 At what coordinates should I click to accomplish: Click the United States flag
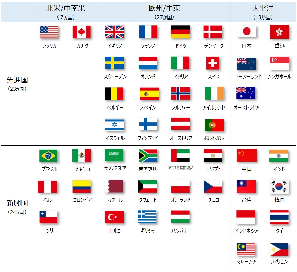click(49, 32)
